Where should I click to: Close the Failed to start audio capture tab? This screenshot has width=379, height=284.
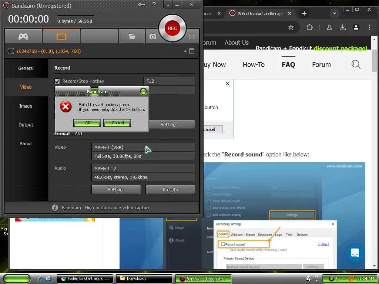point(289,14)
